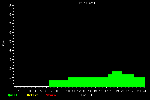
Task: Click the hour 7 tick label
Action: pyautogui.click(x=52, y=91)
